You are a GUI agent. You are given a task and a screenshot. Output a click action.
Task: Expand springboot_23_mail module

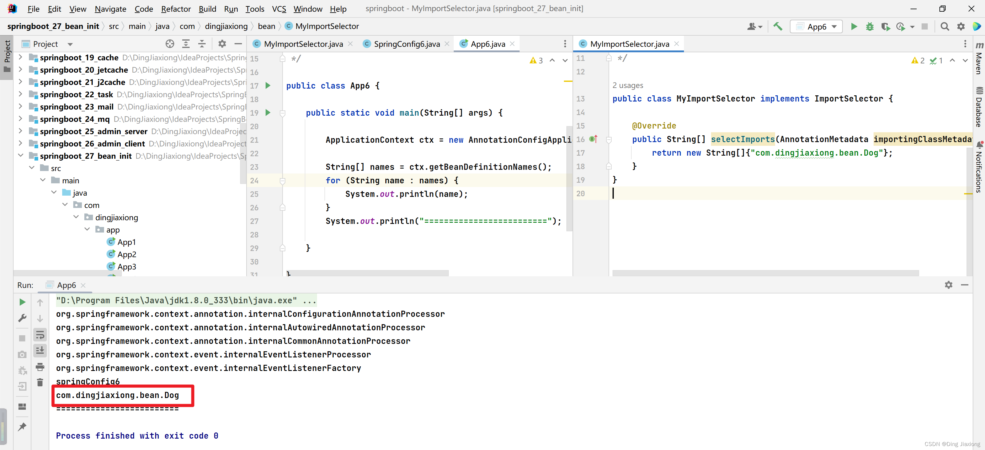pos(20,106)
